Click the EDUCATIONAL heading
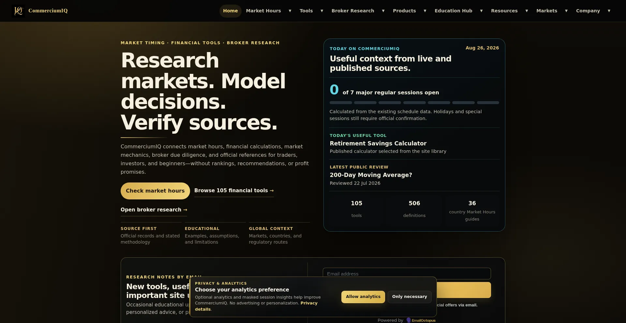 [x=202, y=229]
